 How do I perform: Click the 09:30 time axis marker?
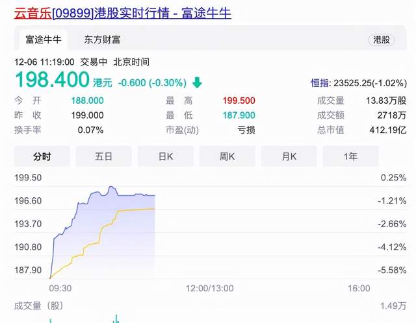point(60,287)
